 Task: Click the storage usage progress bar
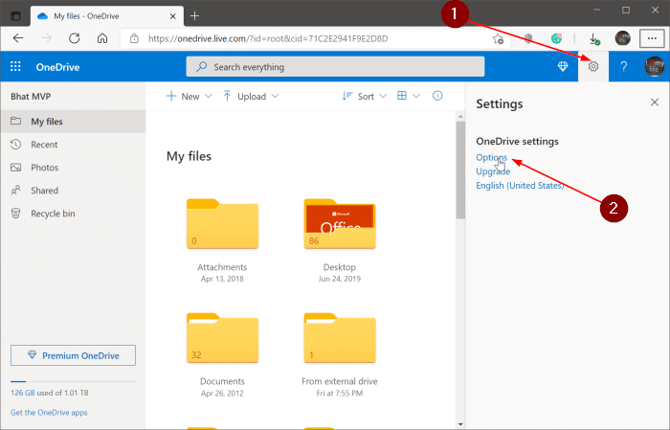tap(73, 381)
